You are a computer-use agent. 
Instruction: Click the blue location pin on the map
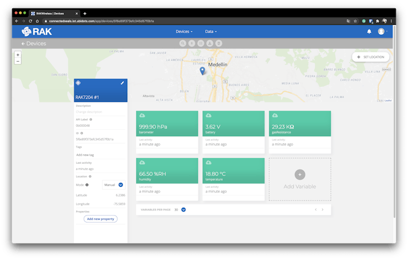coord(202,70)
